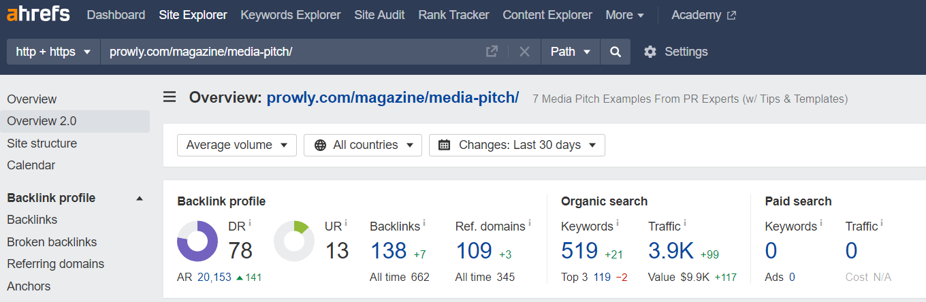Clear the URL with X icon
This screenshot has width=926, height=302.
[524, 52]
